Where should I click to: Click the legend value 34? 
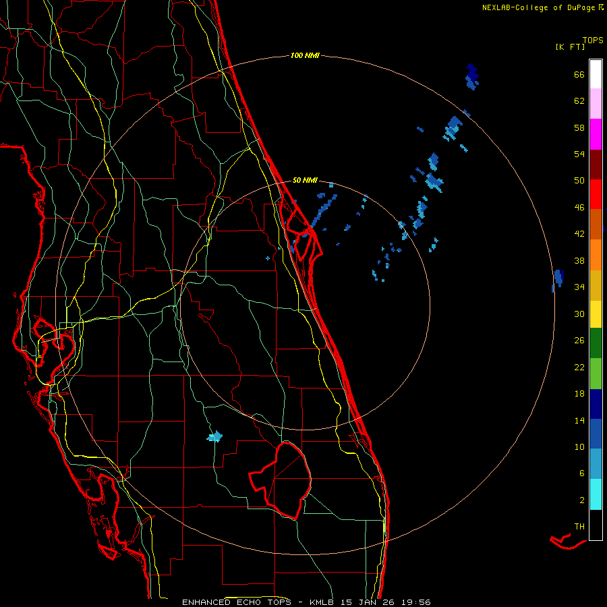[x=579, y=287]
